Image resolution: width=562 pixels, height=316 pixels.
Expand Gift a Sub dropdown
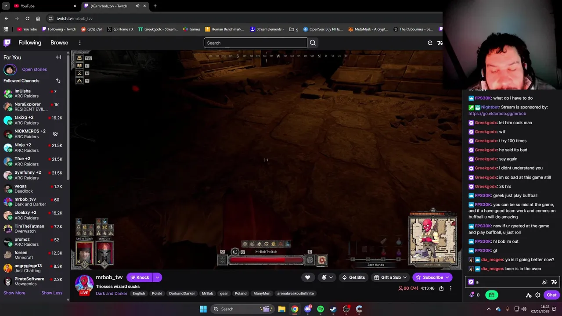405,277
